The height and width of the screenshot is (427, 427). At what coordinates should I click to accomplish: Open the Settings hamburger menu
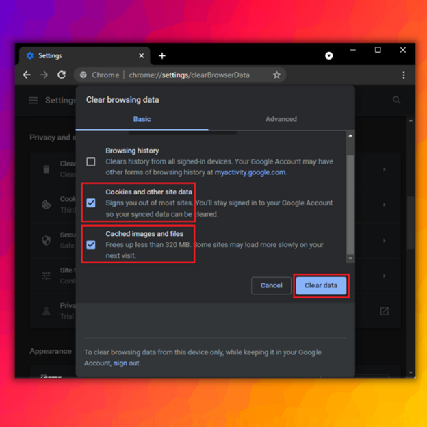point(34,100)
